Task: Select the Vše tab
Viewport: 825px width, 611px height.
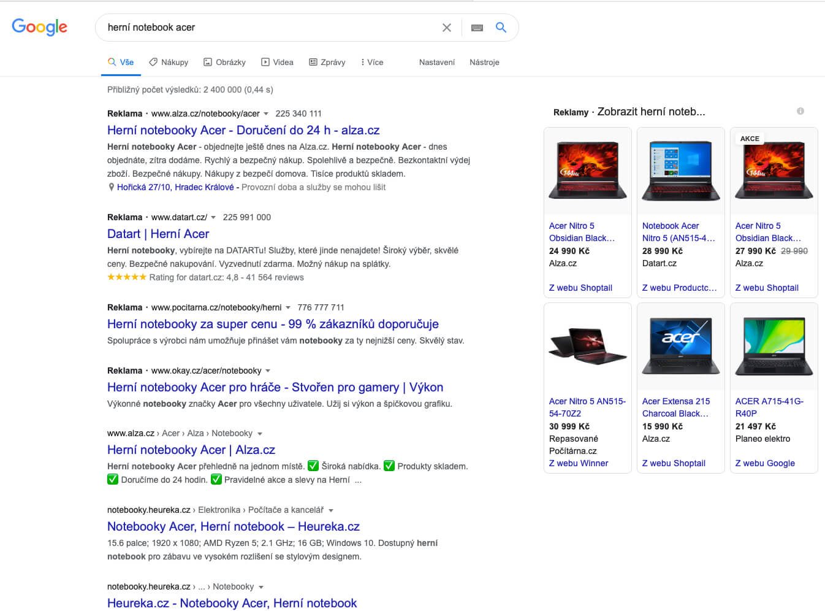Action: click(x=121, y=62)
